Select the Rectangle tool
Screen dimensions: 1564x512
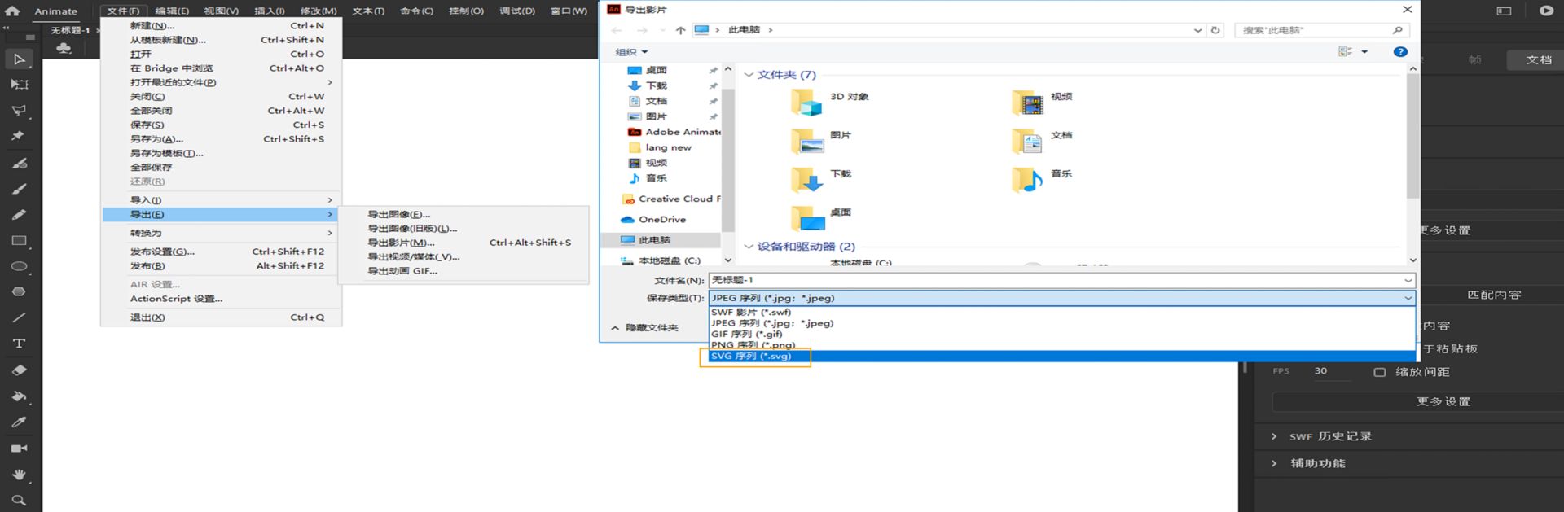(19, 241)
